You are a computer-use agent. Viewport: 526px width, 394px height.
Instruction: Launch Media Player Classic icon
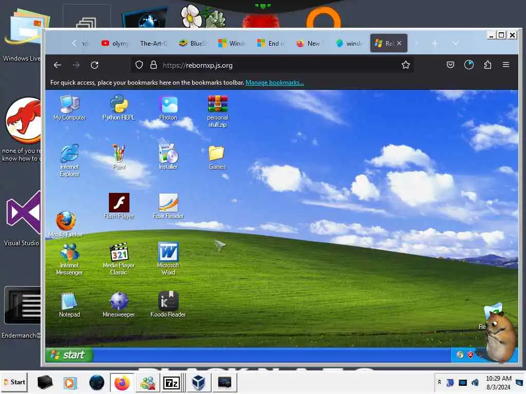(x=119, y=259)
